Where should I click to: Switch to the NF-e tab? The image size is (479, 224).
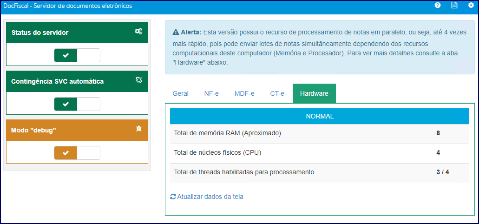(x=211, y=93)
